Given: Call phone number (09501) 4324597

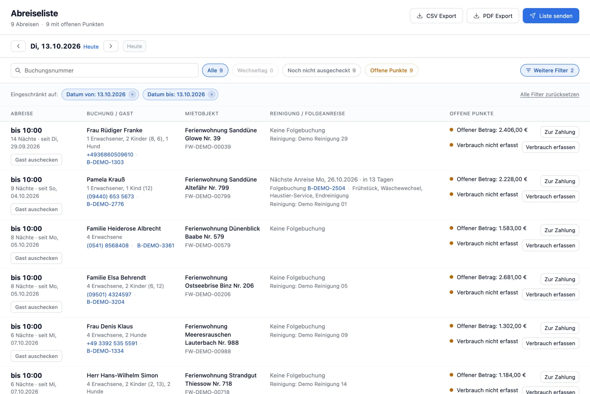Looking at the screenshot, I should tap(109, 294).
